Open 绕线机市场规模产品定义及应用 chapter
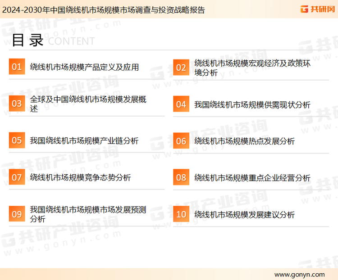Image resolution: width=338 pixels, height=280 pixels. tap(84, 68)
